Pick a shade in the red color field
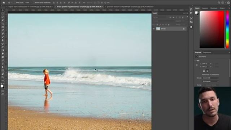Viewport: 231px width, 130px height. (x=212, y=29)
